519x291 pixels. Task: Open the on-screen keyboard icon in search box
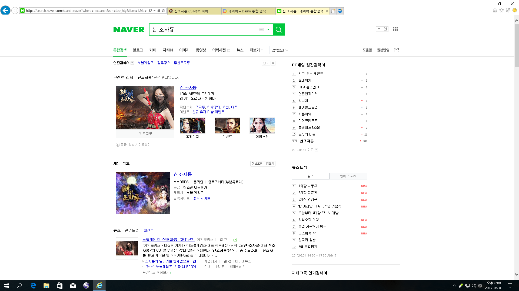[x=261, y=30]
